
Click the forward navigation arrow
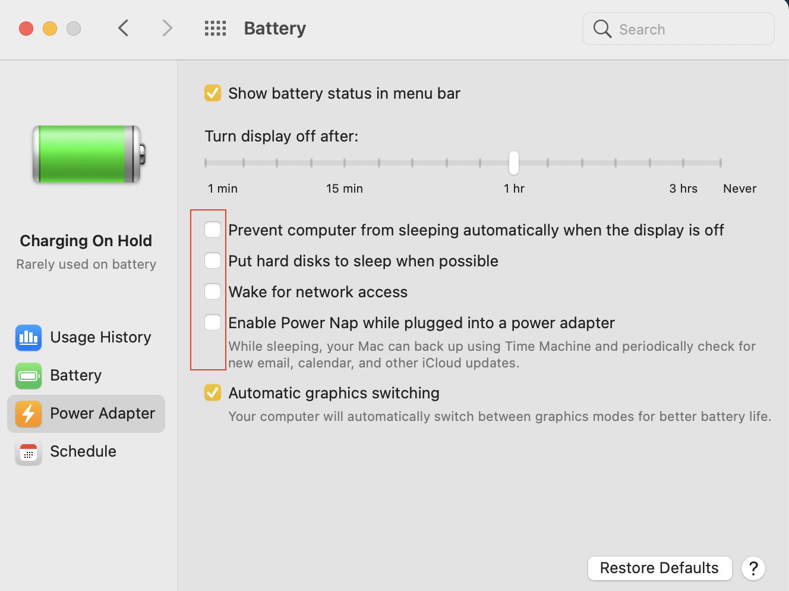point(167,28)
